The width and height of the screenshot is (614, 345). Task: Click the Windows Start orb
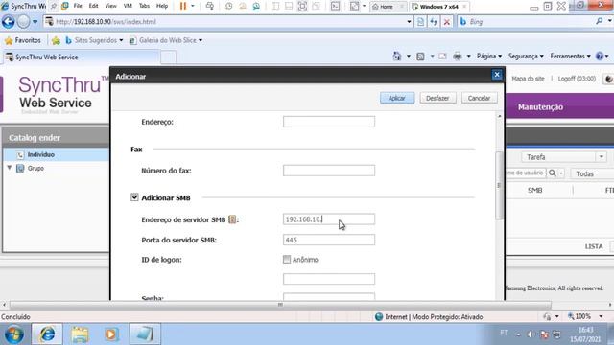(14, 334)
